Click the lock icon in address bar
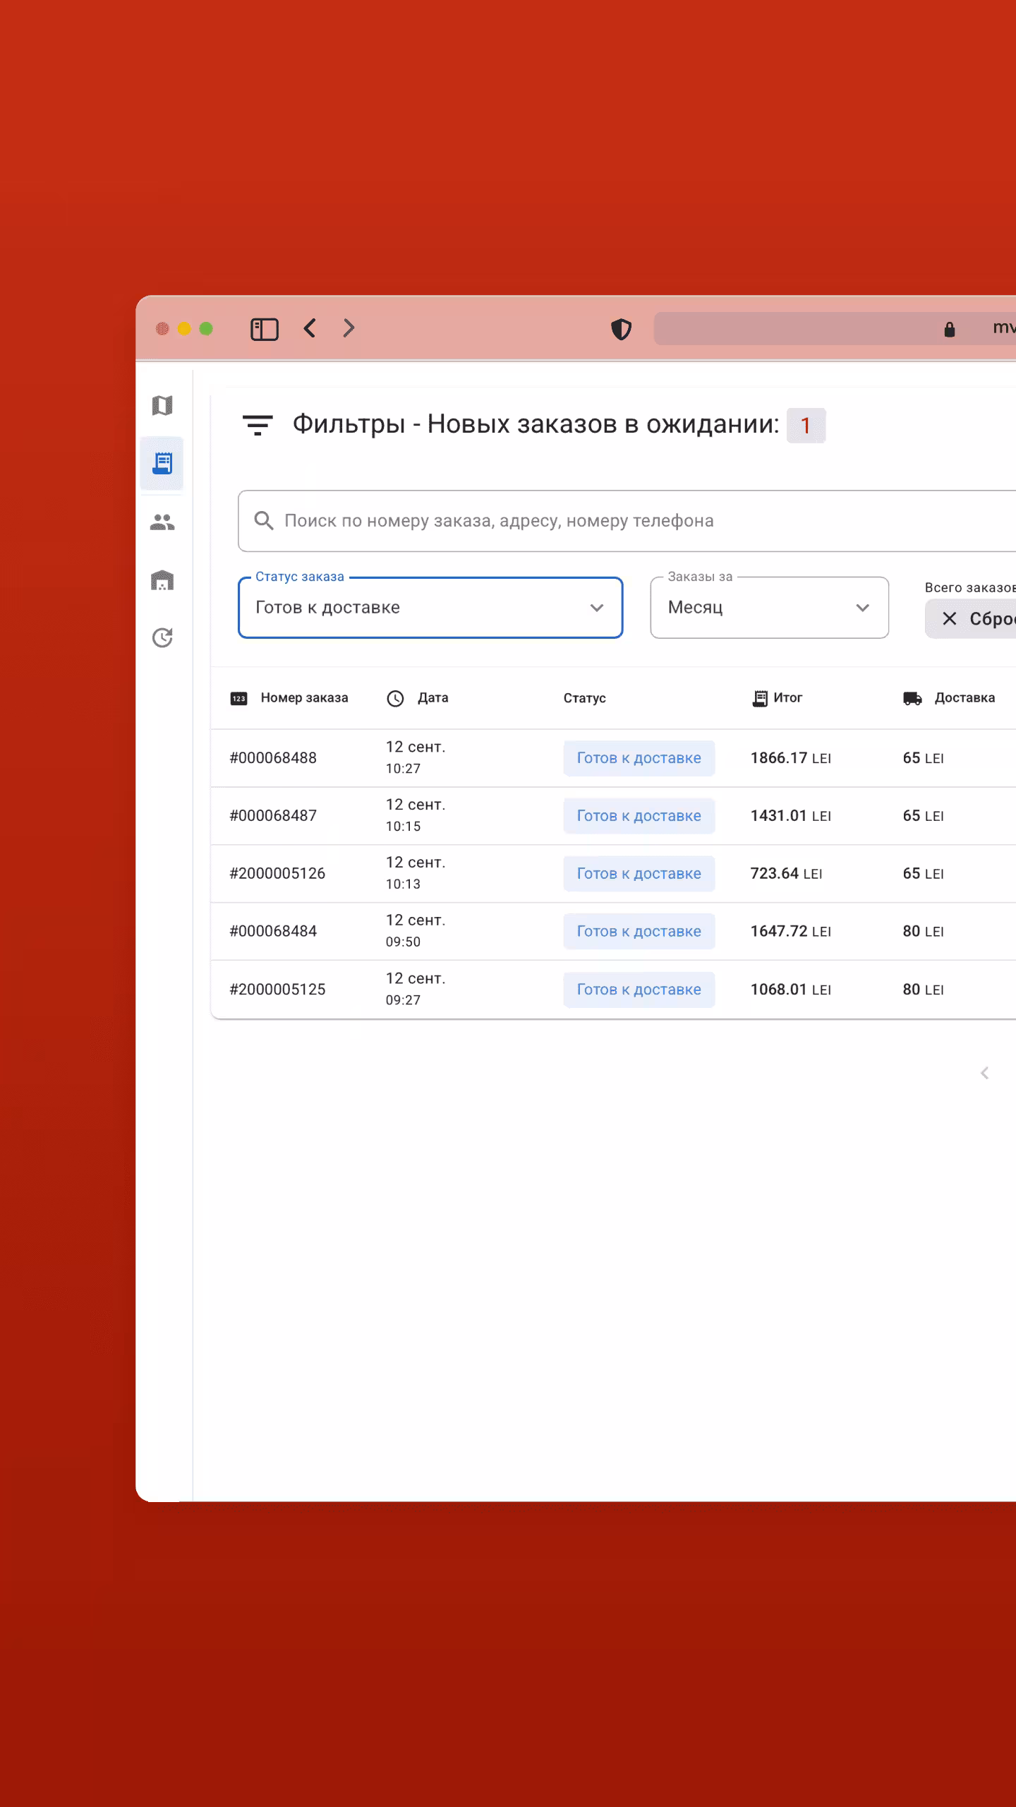The height and width of the screenshot is (1807, 1016). [x=950, y=329]
